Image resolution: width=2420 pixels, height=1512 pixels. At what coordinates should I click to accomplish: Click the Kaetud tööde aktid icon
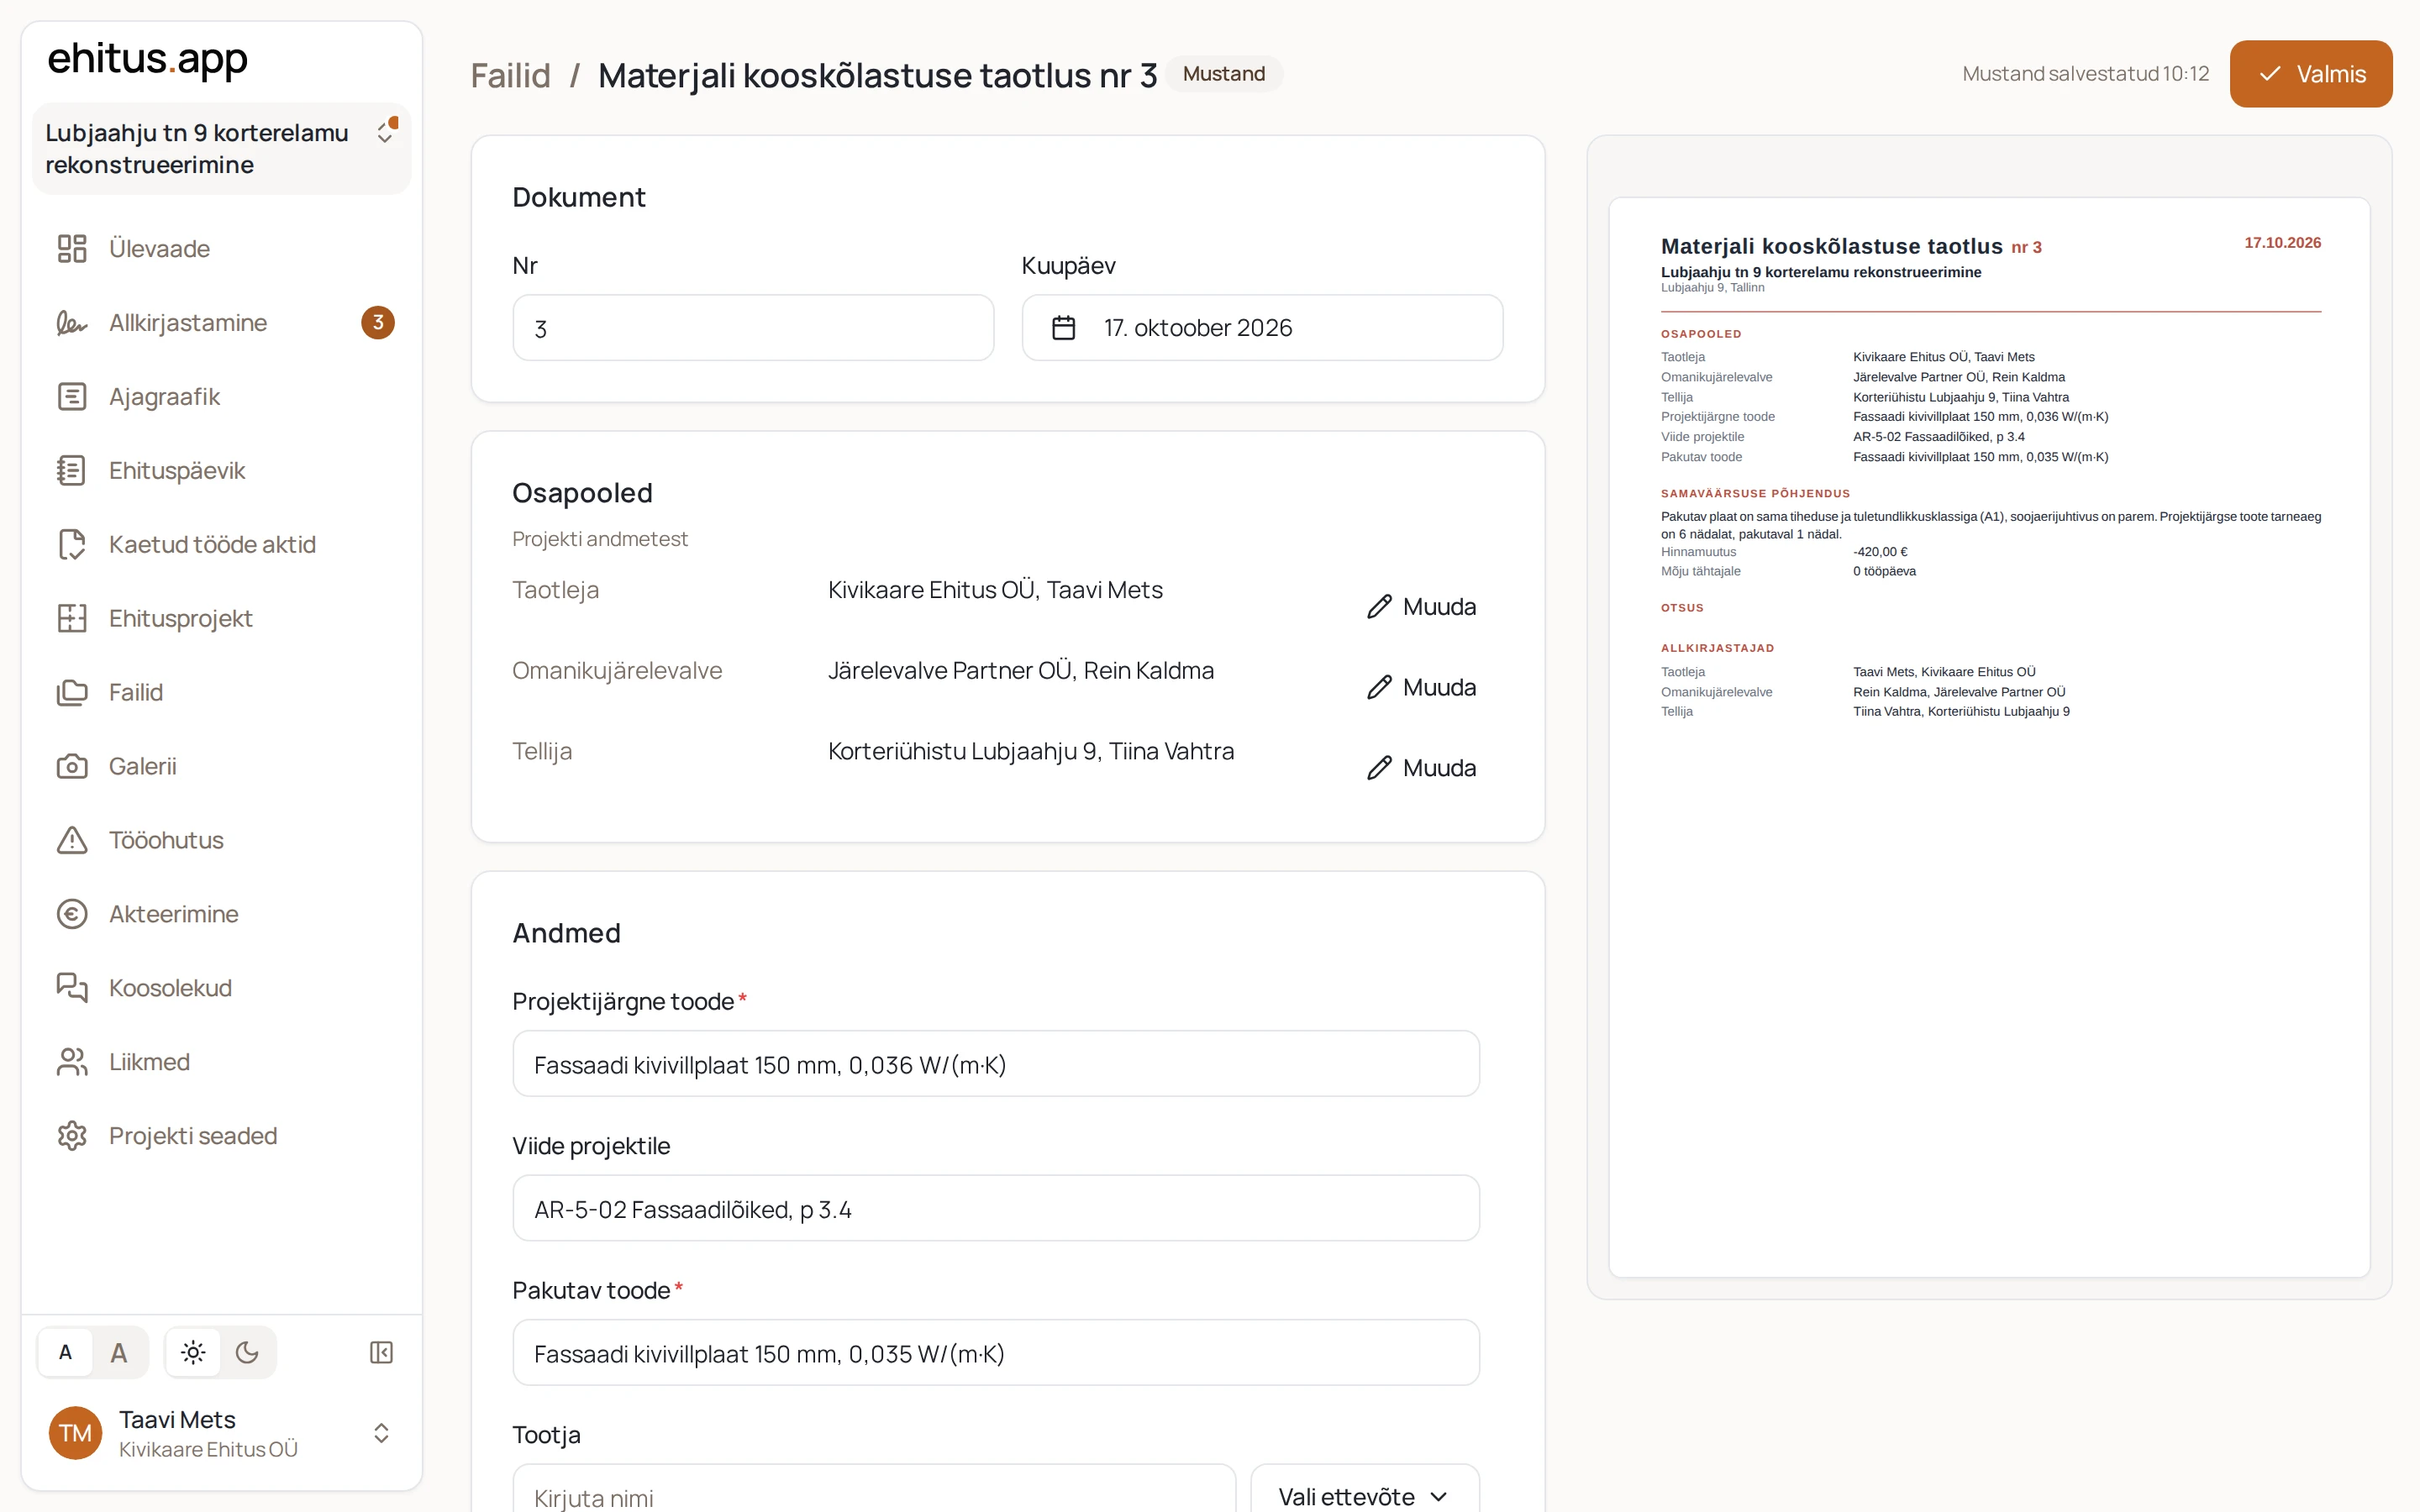tap(72, 544)
